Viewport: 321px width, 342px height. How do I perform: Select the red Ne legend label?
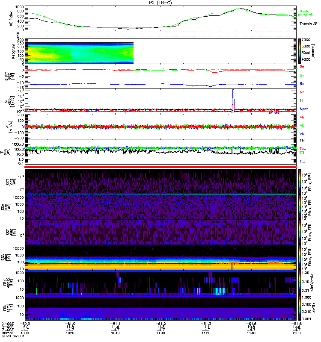pos(302,92)
